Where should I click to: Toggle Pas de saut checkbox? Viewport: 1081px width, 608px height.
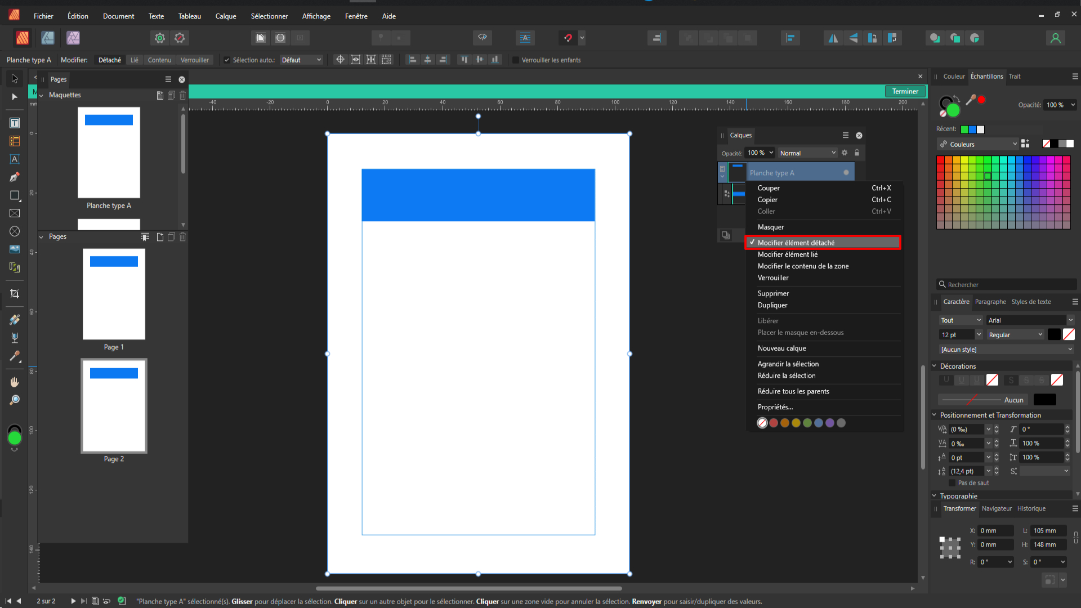952,483
